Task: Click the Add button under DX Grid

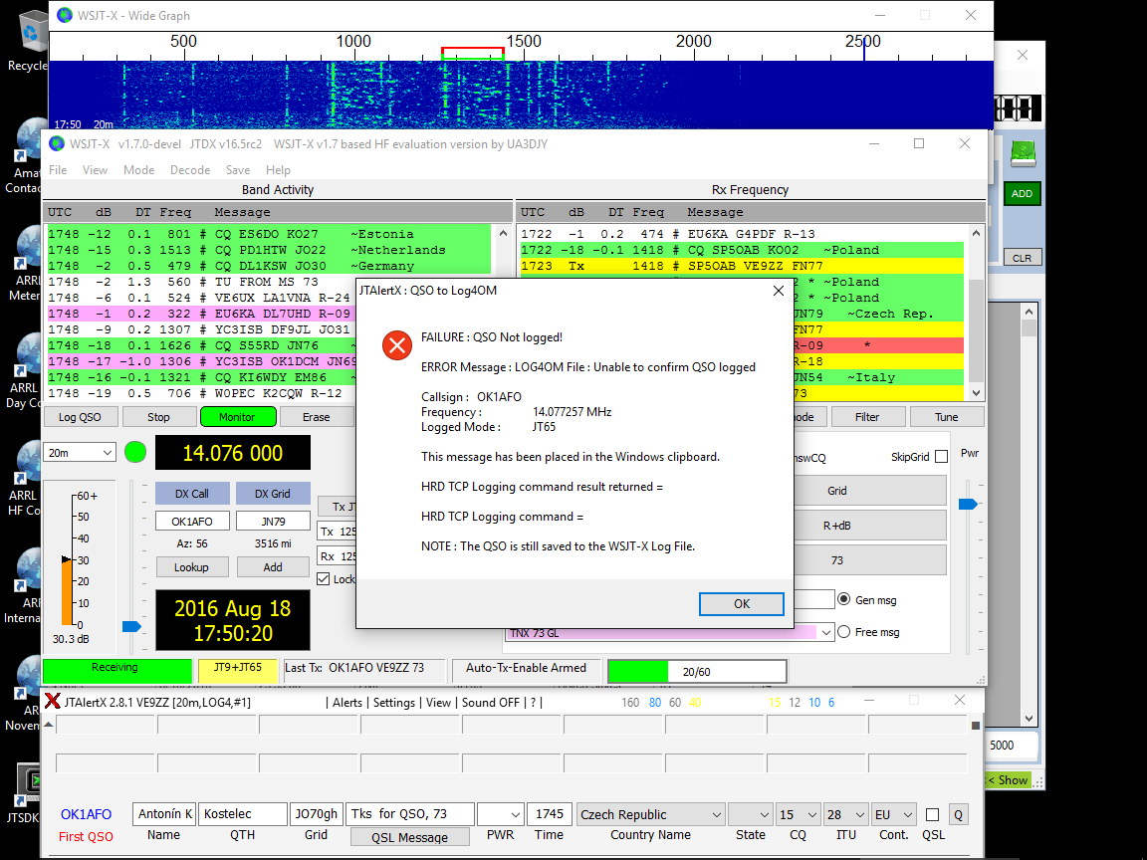Action: pyautogui.click(x=273, y=567)
